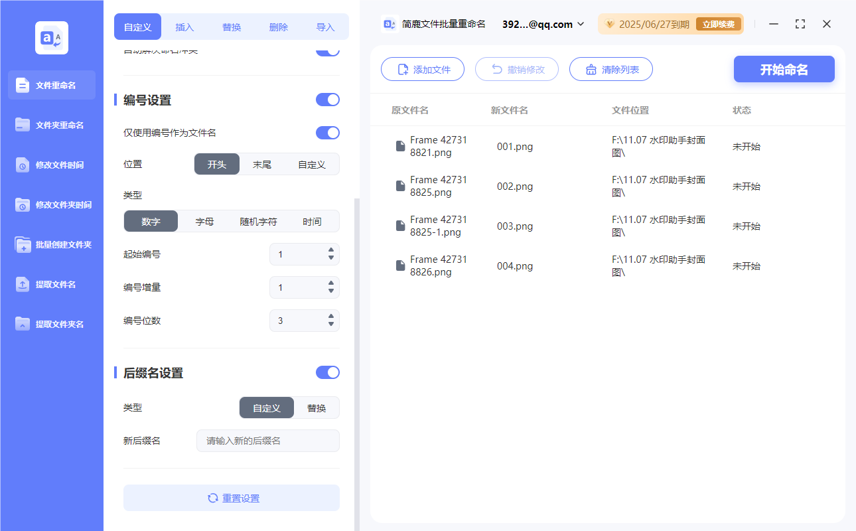Image resolution: width=856 pixels, height=531 pixels.
Task: Click the app logo in sidebar top
Action: (x=51, y=37)
